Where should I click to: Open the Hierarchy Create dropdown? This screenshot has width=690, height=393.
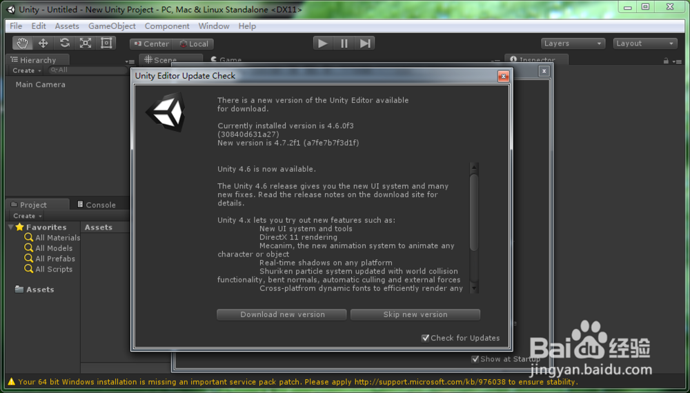pos(26,70)
